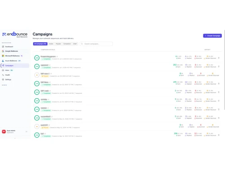The image size is (225, 169).
Task: Select the Completed filter tab
Action: coord(67,44)
